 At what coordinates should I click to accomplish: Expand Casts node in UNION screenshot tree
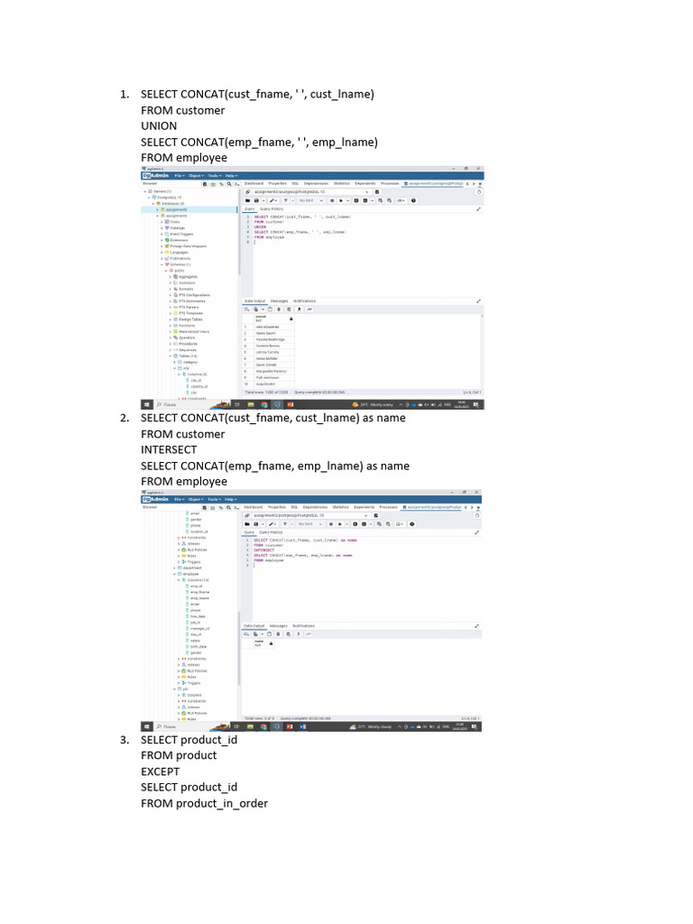[162, 222]
